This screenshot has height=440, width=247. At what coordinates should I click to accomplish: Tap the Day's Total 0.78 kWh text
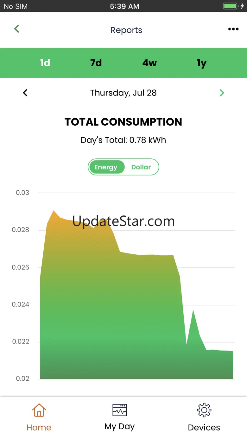123,140
